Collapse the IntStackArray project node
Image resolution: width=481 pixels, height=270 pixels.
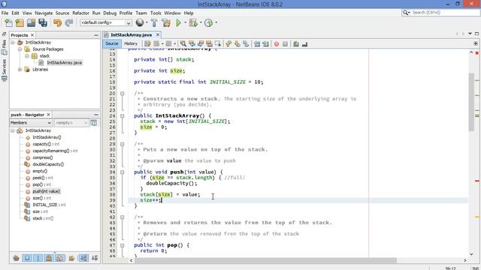(13, 43)
